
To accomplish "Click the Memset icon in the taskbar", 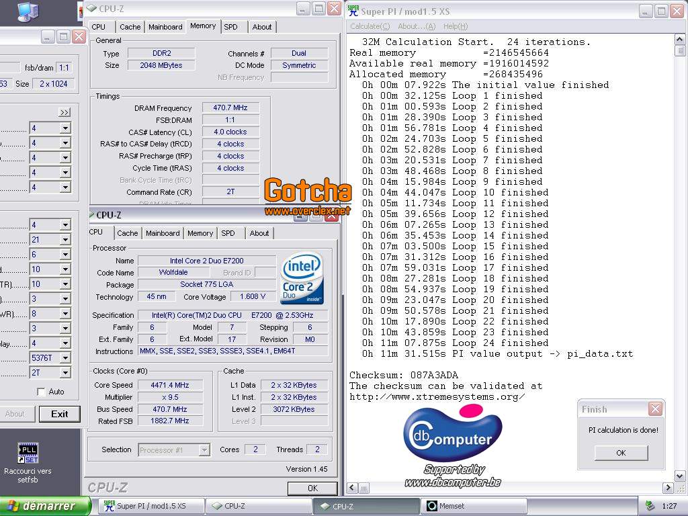I will point(432,506).
